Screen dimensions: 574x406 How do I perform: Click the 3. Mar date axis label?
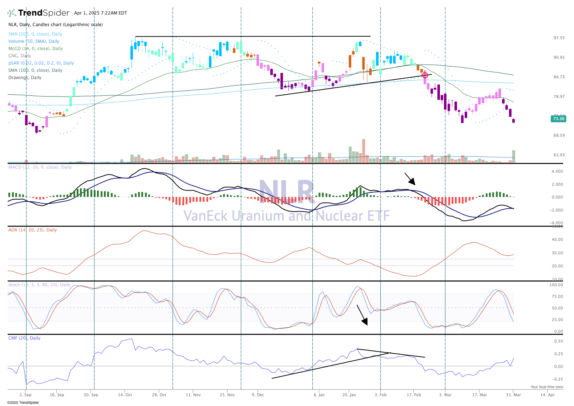(x=445, y=395)
